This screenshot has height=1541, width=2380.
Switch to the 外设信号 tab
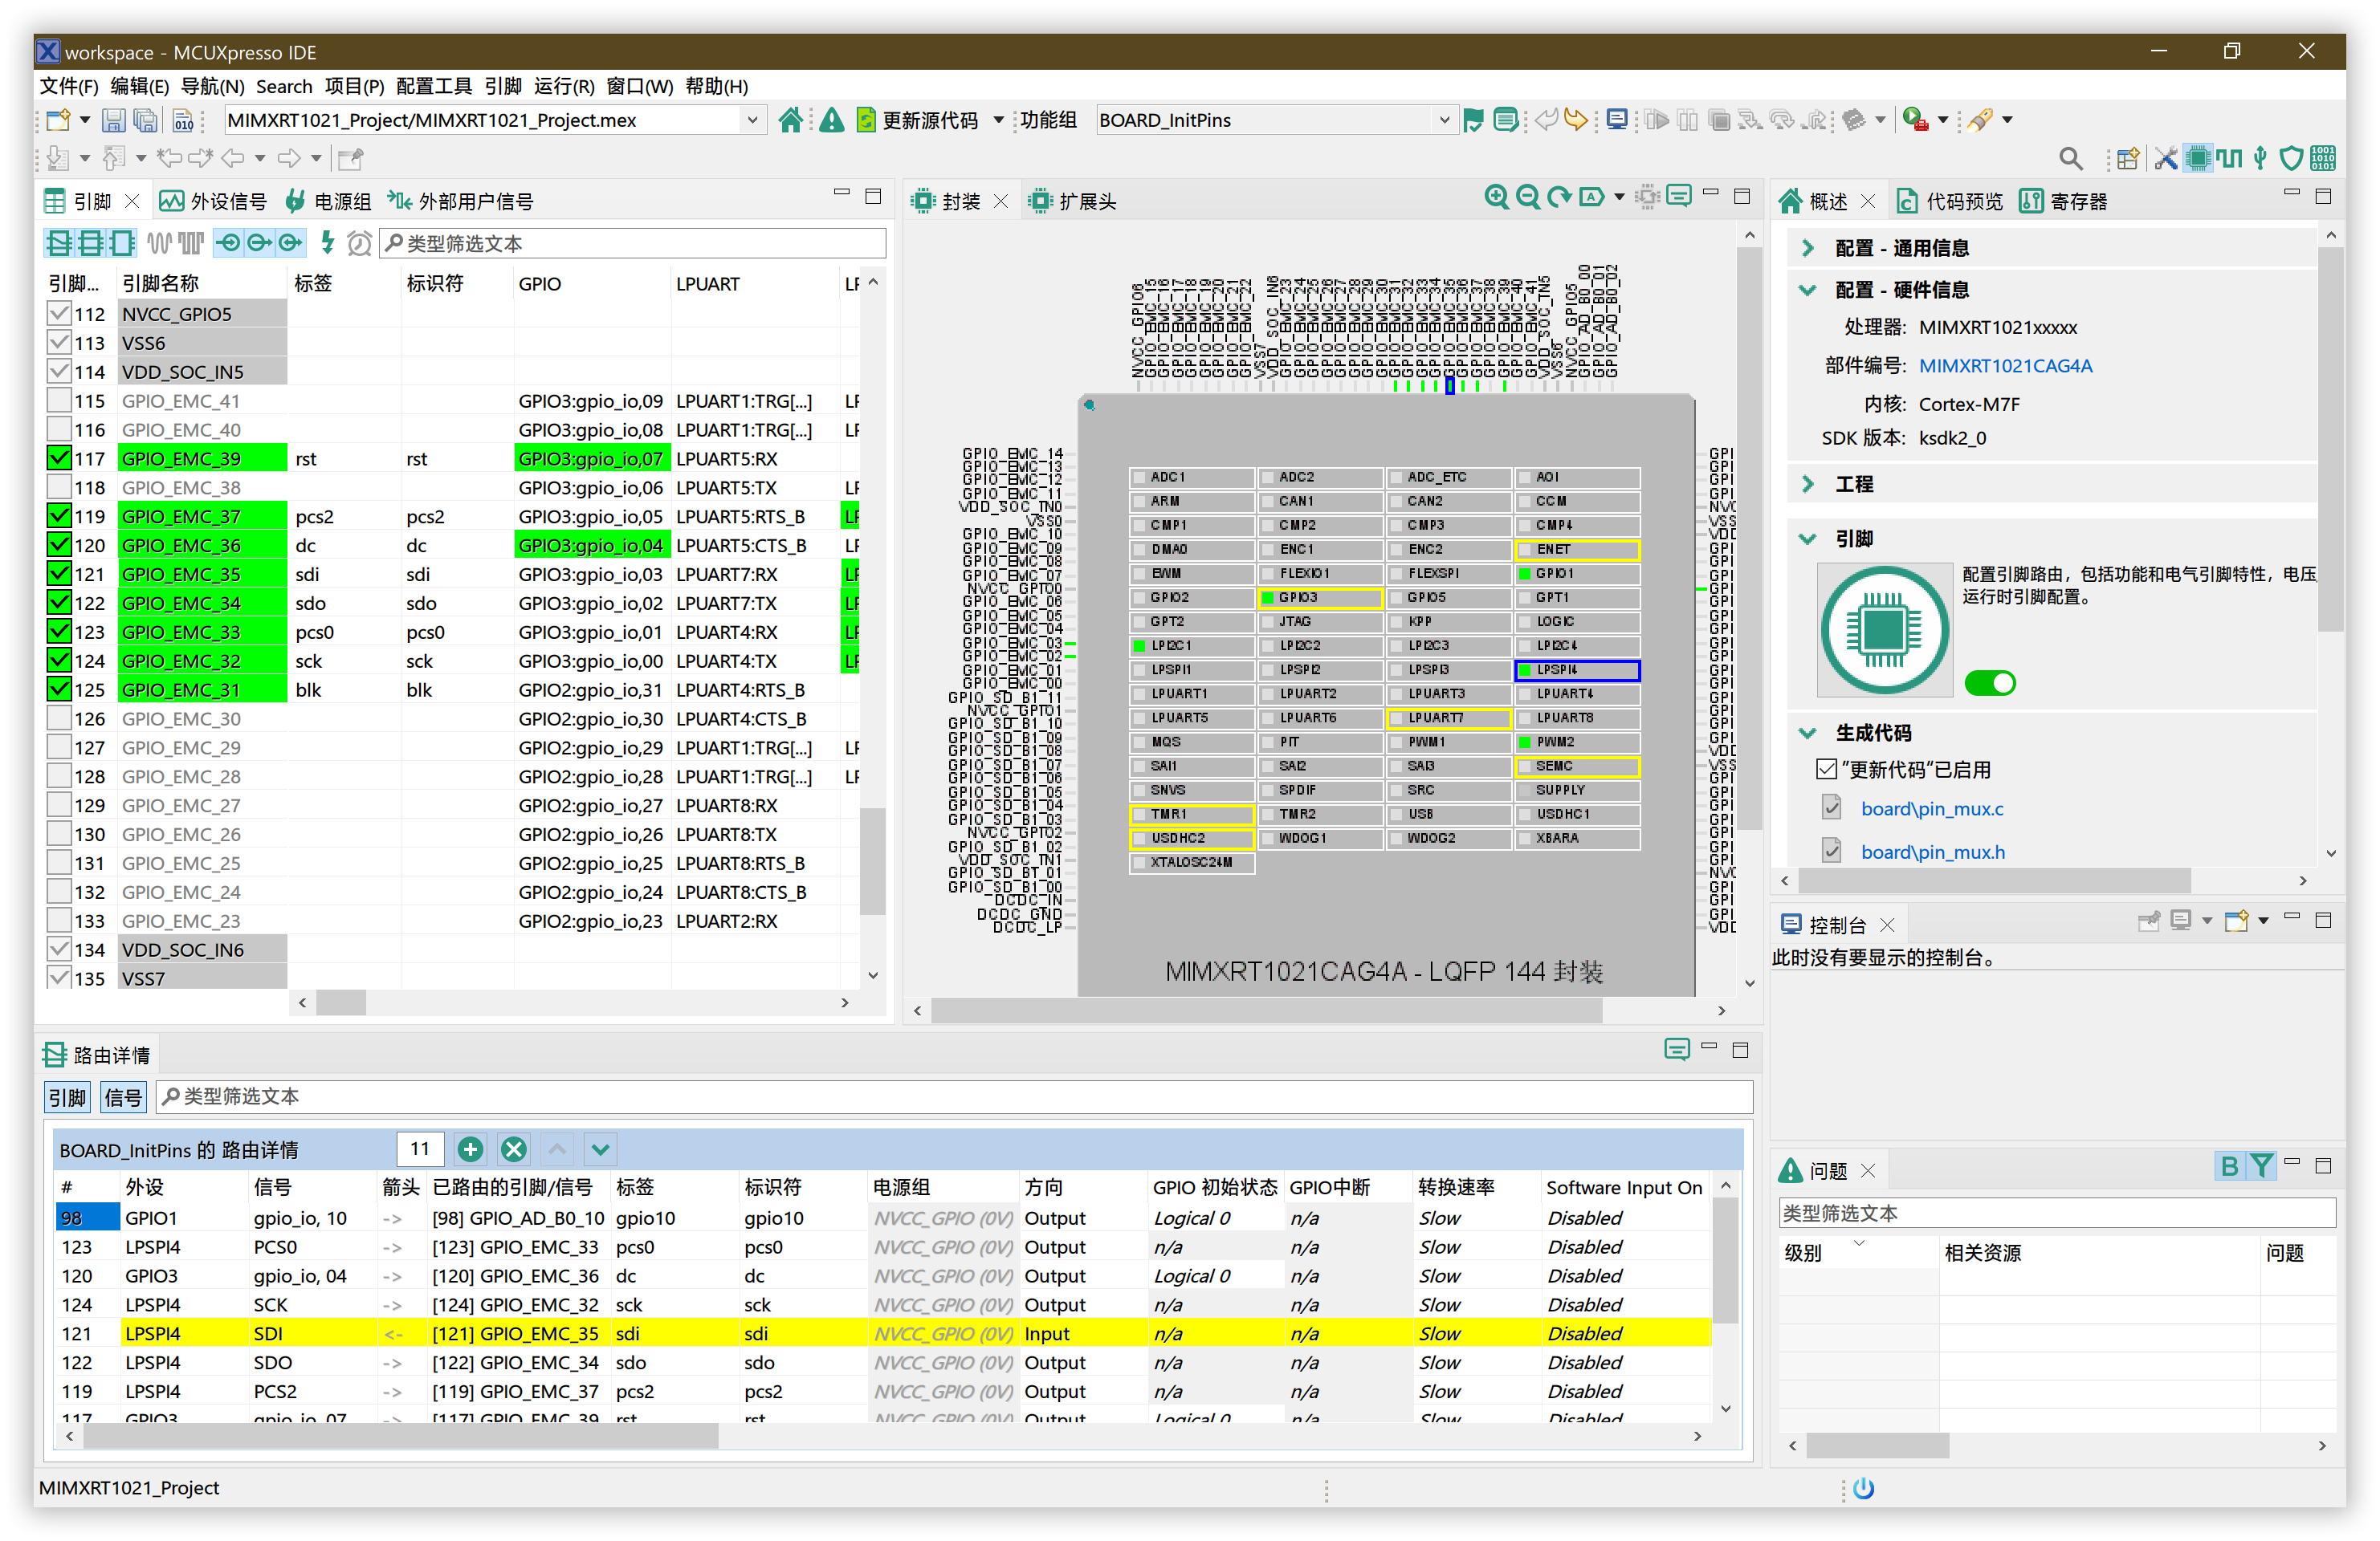(214, 202)
